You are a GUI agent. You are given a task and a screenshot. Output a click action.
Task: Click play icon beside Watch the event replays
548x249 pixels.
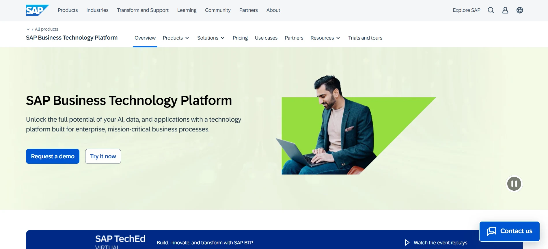[407, 243]
